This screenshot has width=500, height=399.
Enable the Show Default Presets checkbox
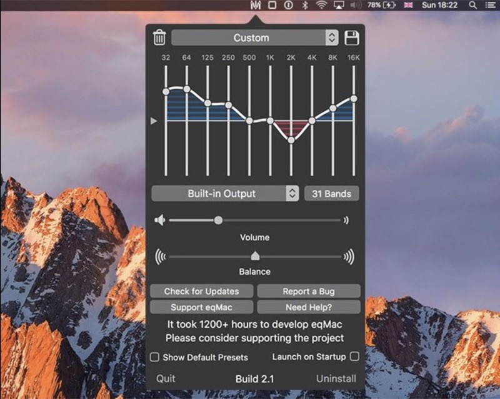(x=154, y=357)
